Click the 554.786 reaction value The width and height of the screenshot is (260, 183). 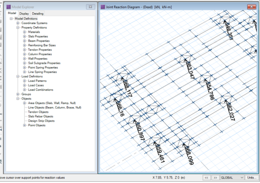coord(210,91)
